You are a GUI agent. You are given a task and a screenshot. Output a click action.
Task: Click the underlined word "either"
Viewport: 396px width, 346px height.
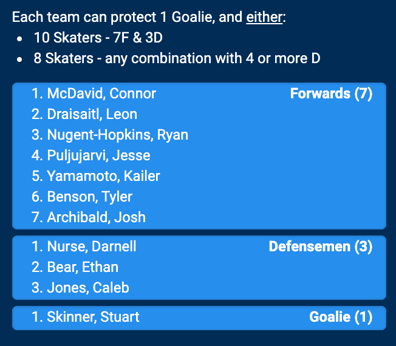[x=264, y=17]
